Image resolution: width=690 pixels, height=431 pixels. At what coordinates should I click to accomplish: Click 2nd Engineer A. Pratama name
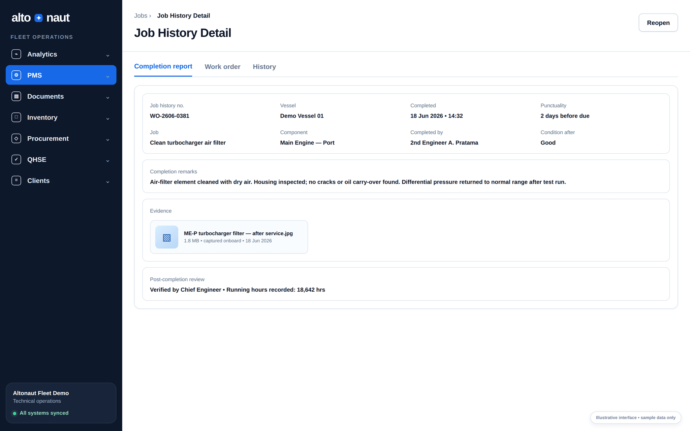point(444,143)
